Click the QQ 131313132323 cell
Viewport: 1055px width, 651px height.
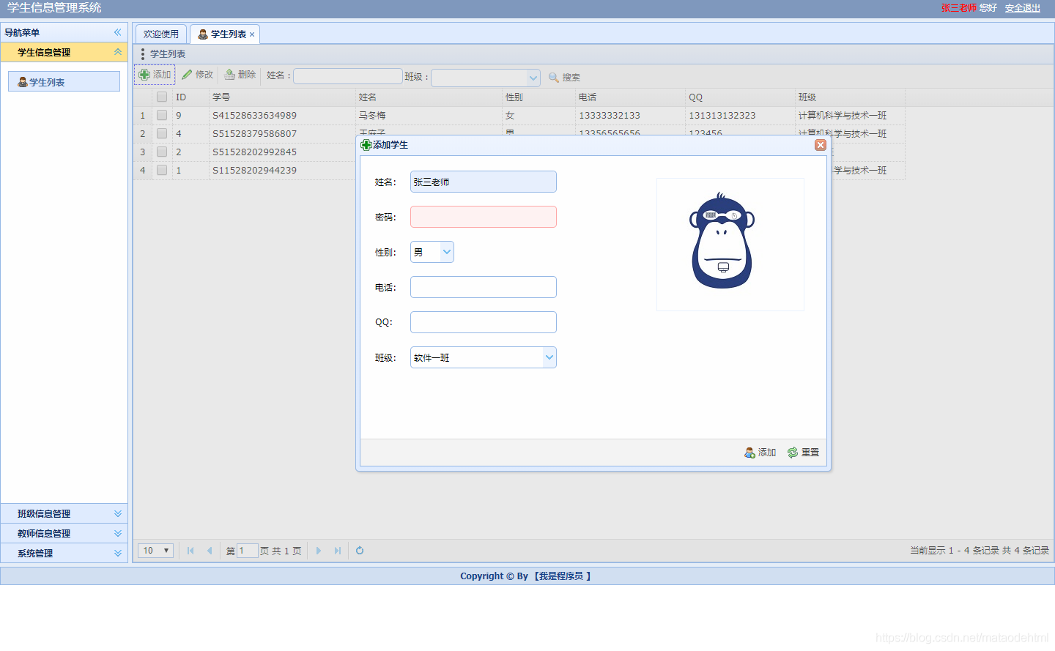(740, 116)
